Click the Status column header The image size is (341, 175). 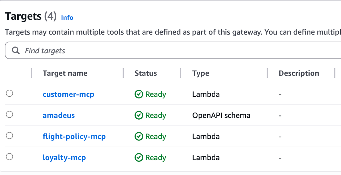pyautogui.click(x=145, y=73)
